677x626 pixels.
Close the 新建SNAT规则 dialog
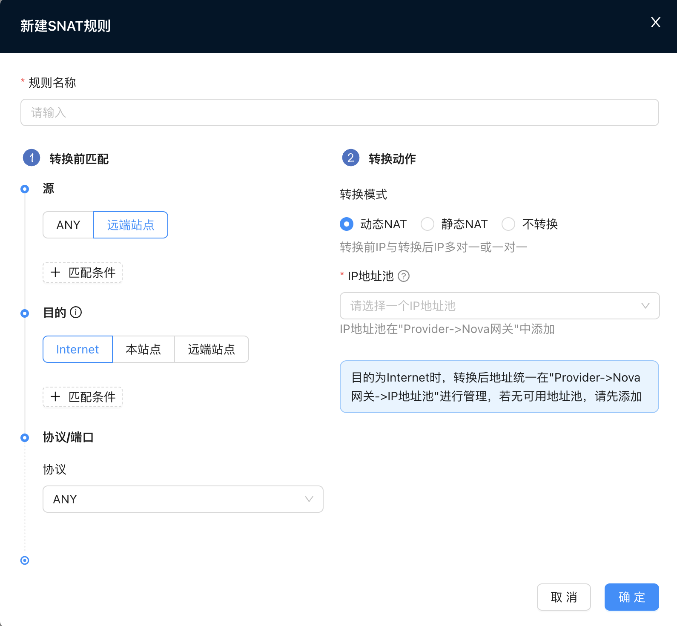click(x=655, y=22)
